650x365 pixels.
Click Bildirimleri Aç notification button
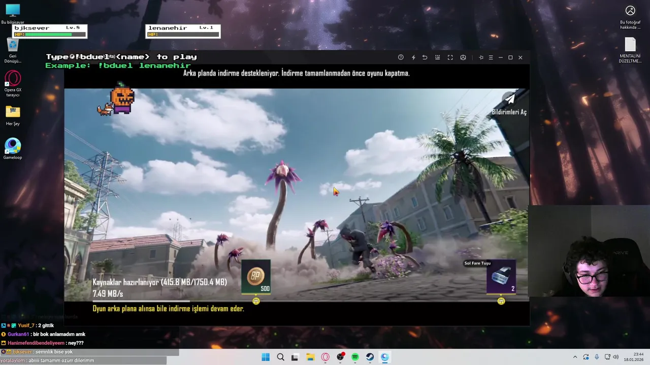tap(509, 105)
